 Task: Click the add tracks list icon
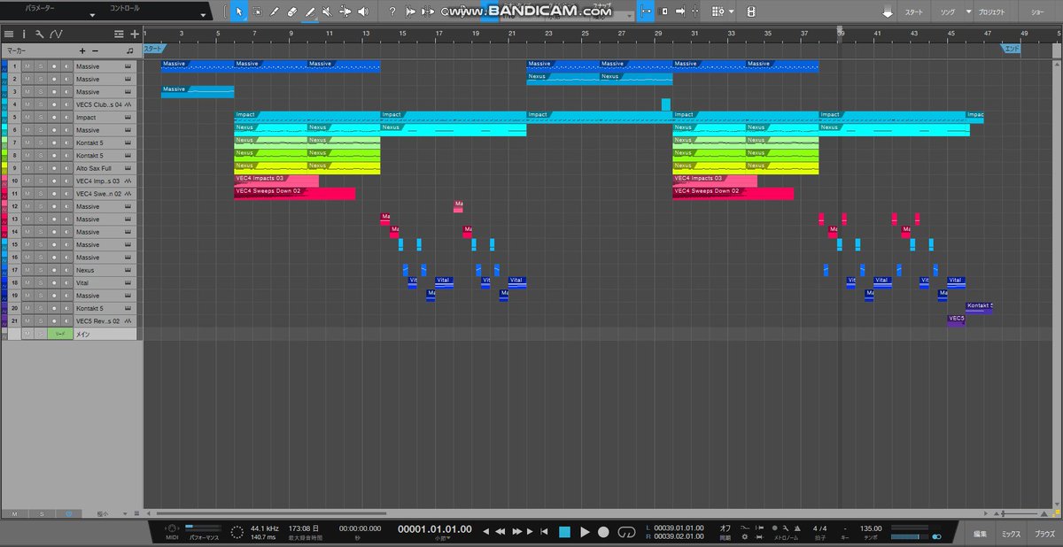(119, 34)
